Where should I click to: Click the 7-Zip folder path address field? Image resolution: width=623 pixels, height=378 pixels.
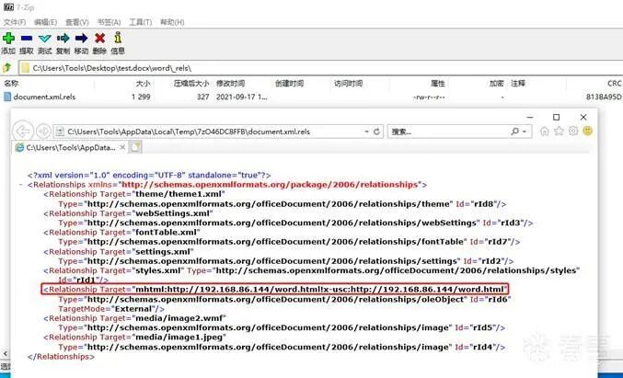tap(320, 68)
